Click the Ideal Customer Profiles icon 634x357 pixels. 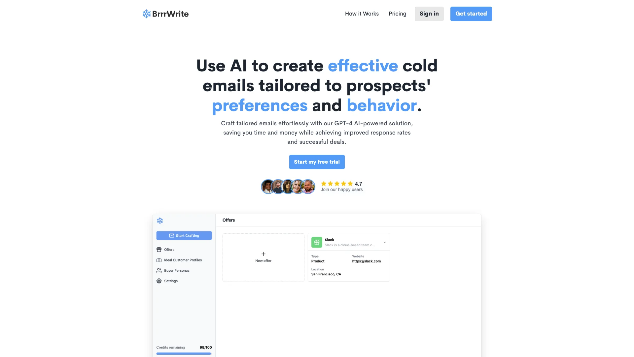pyautogui.click(x=159, y=260)
